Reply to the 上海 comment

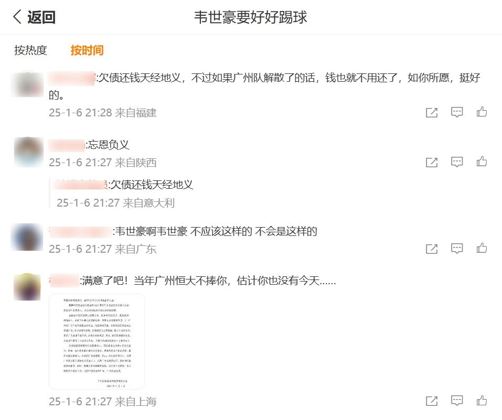coord(457,401)
